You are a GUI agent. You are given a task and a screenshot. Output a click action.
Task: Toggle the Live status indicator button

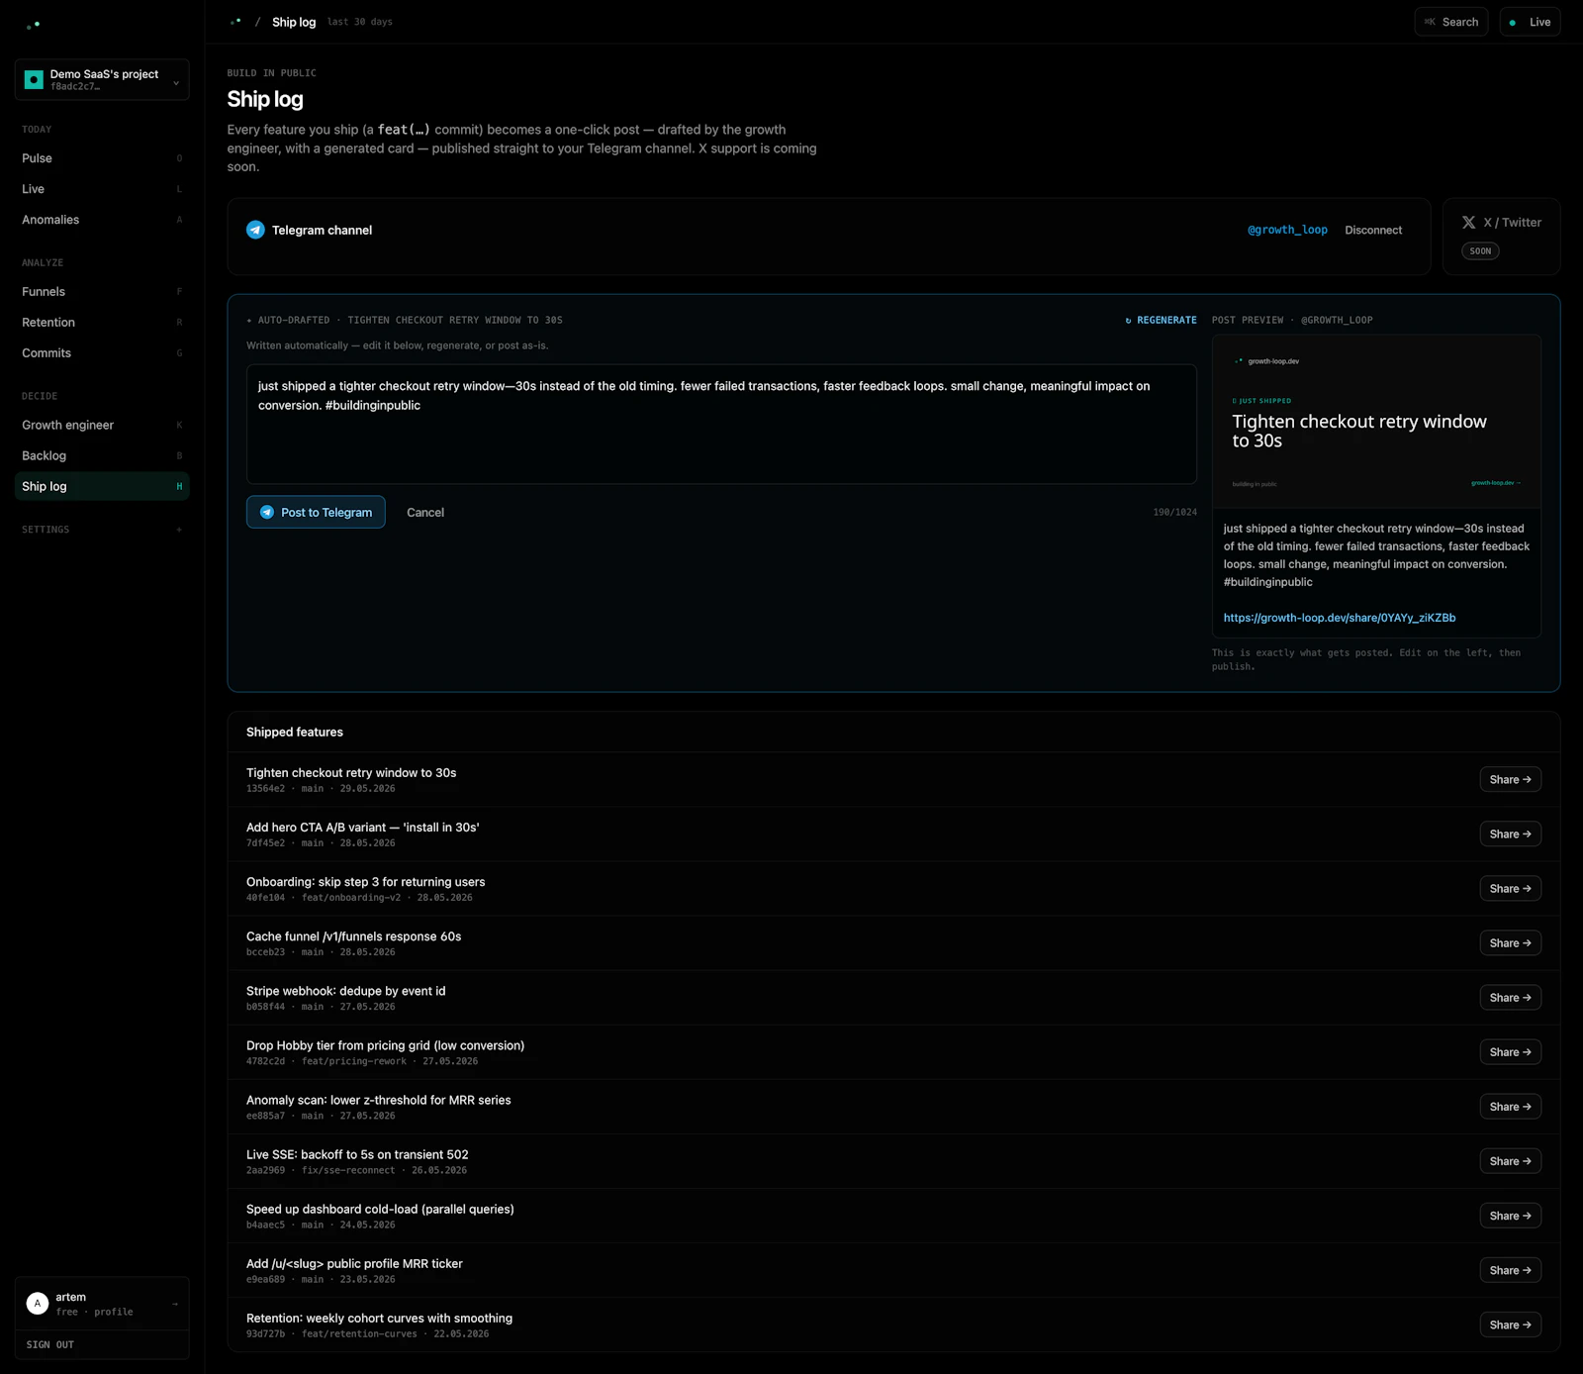click(x=1530, y=22)
